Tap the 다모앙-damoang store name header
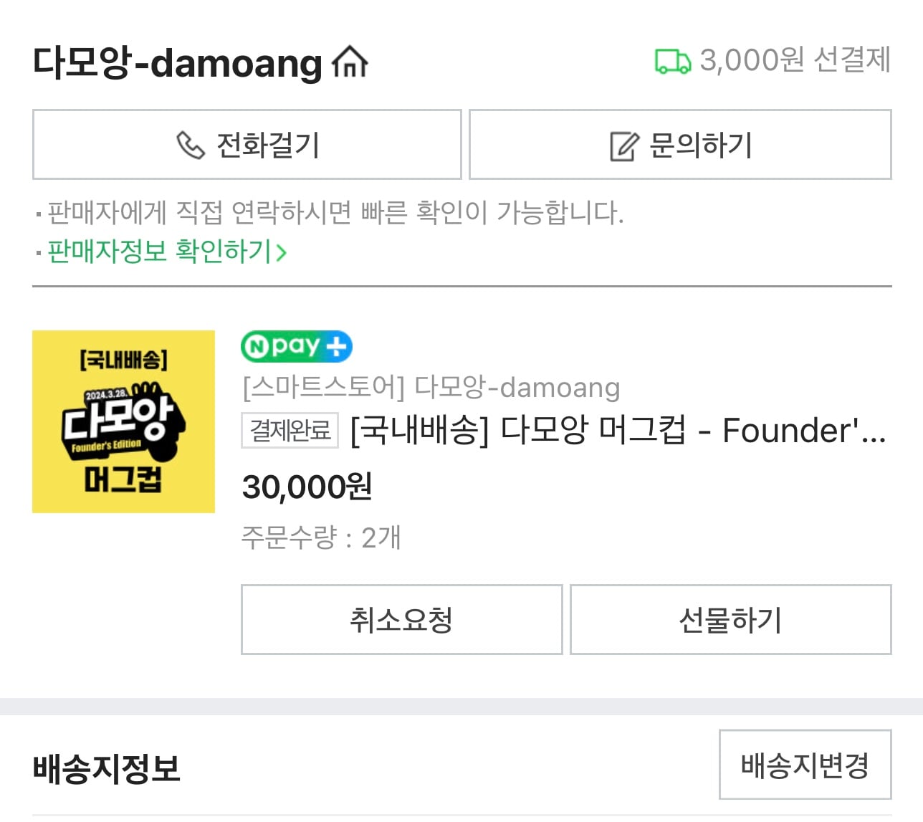The width and height of the screenshot is (923, 822). [x=178, y=62]
